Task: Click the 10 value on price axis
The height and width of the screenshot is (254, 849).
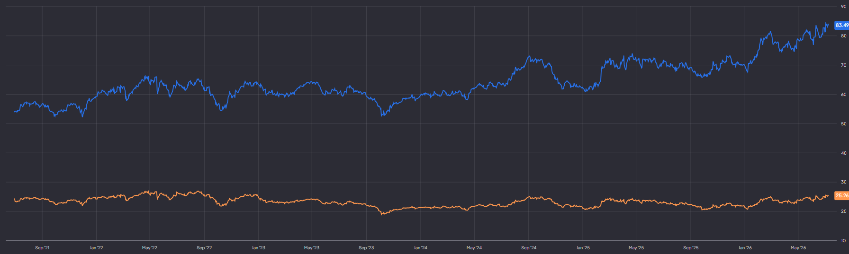Action: pyautogui.click(x=843, y=241)
